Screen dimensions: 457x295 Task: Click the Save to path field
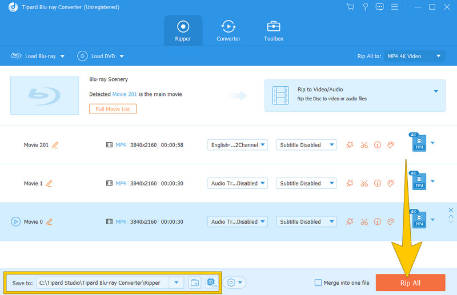pyautogui.click(x=103, y=282)
